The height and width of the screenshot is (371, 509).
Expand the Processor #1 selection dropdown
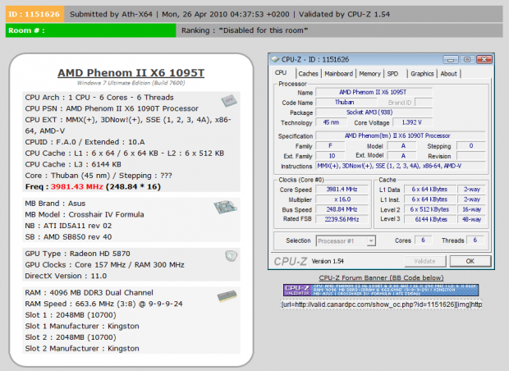click(x=371, y=240)
